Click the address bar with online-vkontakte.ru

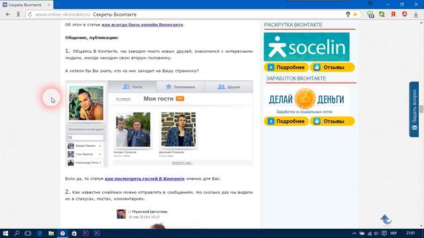(x=187, y=15)
